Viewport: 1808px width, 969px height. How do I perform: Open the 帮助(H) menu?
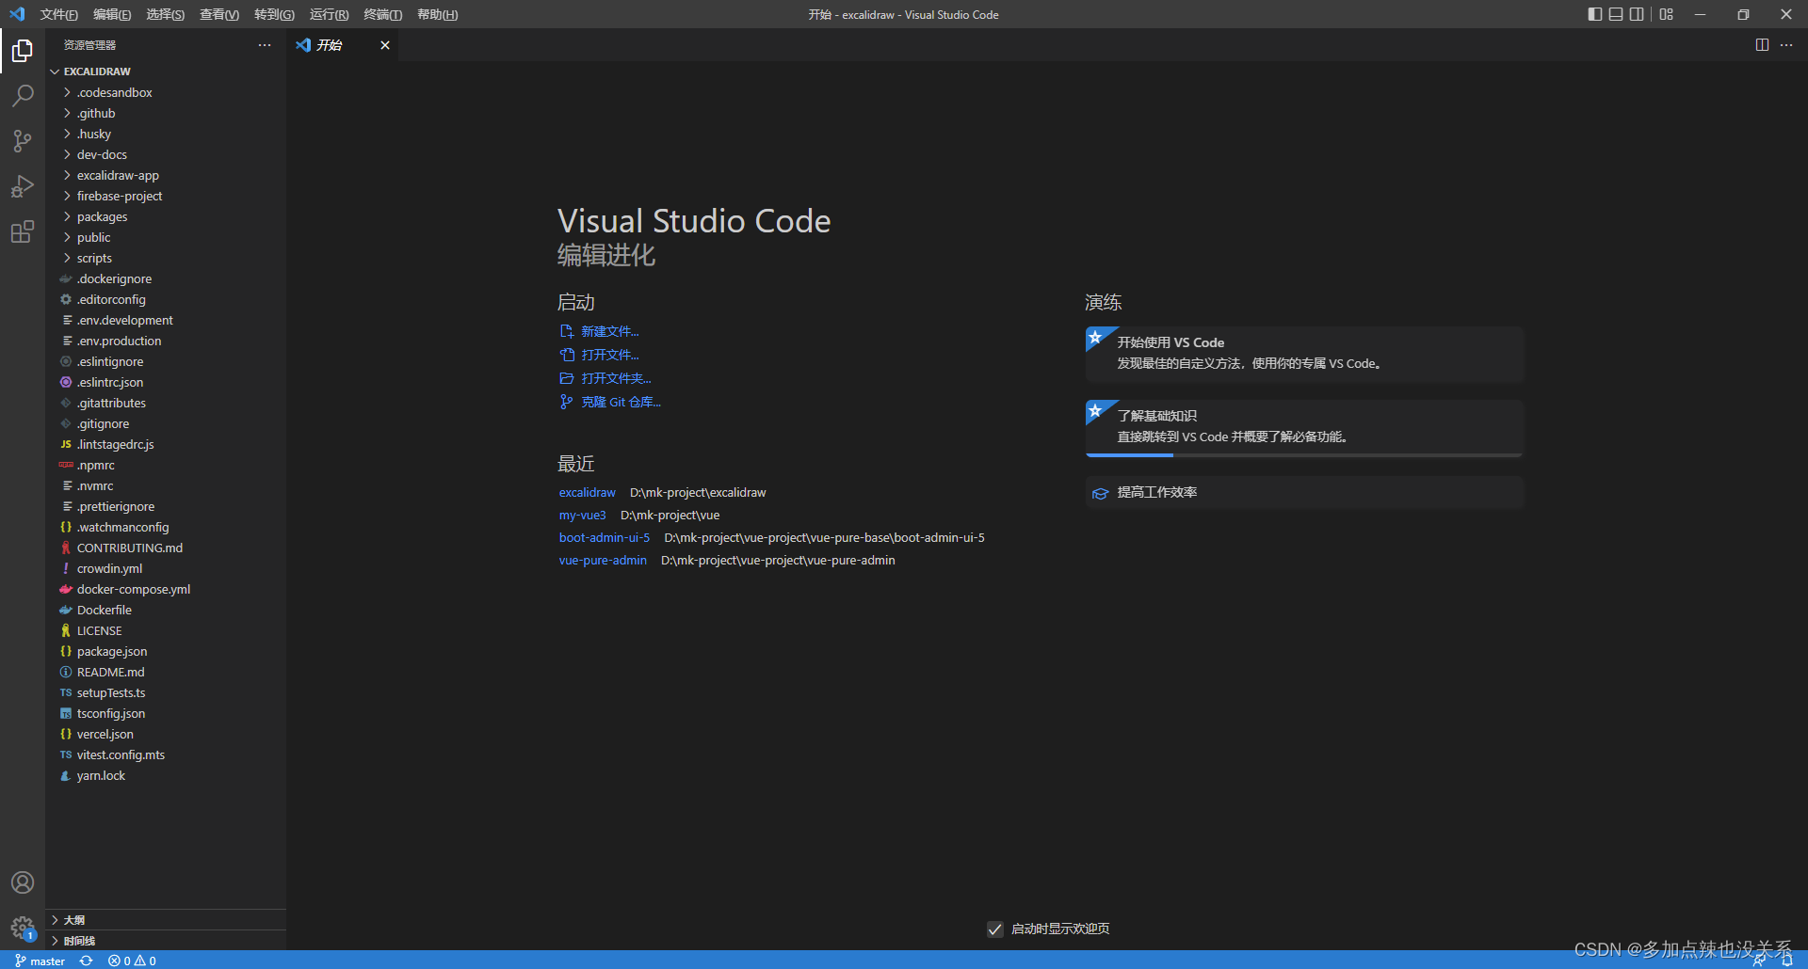coord(437,14)
